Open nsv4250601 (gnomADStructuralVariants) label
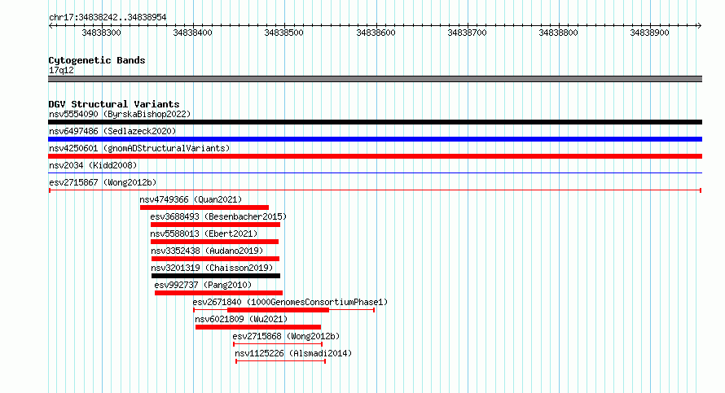 pyautogui.click(x=139, y=148)
